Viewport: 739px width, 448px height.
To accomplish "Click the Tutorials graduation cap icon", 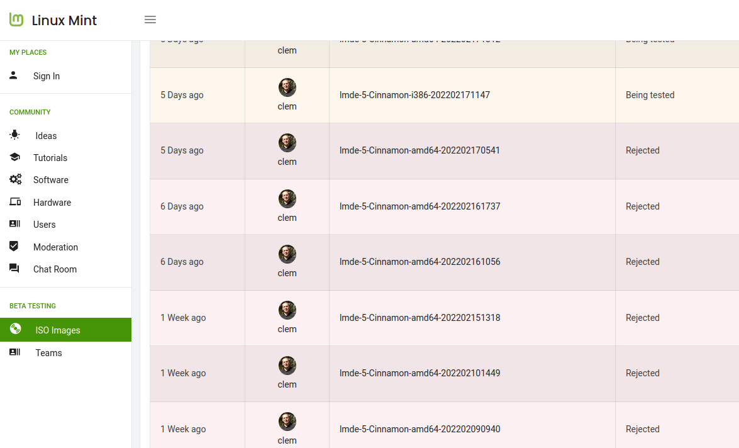I will click(x=14, y=157).
